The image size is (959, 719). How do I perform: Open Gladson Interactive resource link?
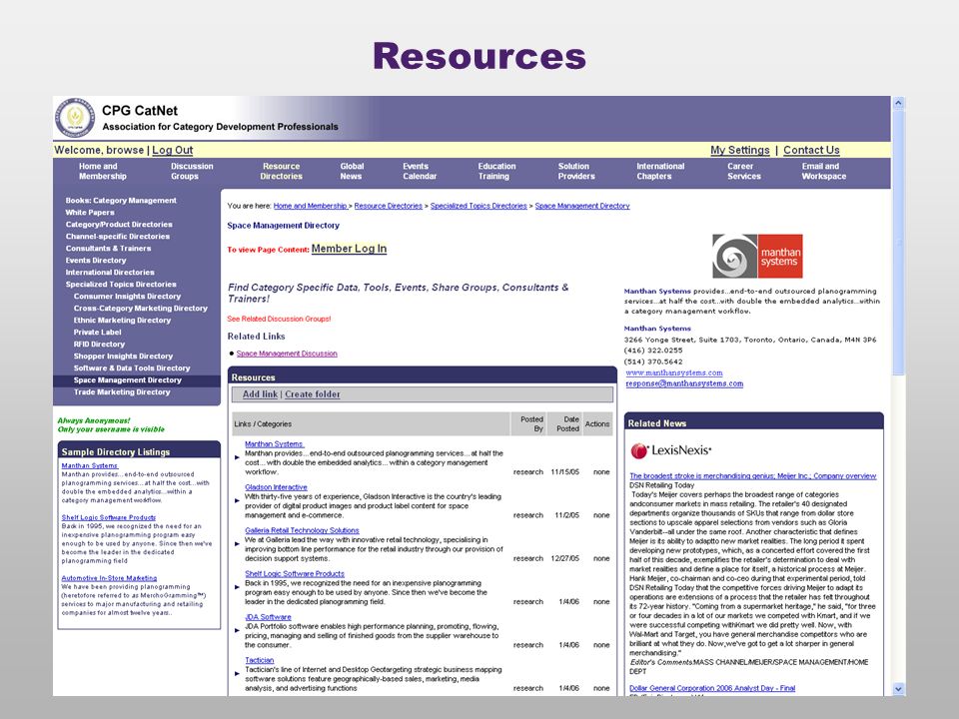click(x=276, y=487)
